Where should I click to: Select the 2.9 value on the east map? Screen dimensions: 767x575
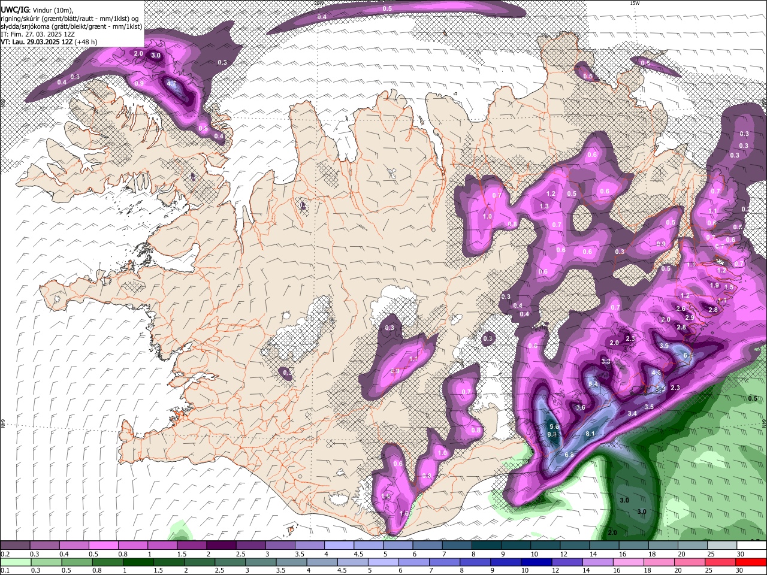(x=690, y=317)
